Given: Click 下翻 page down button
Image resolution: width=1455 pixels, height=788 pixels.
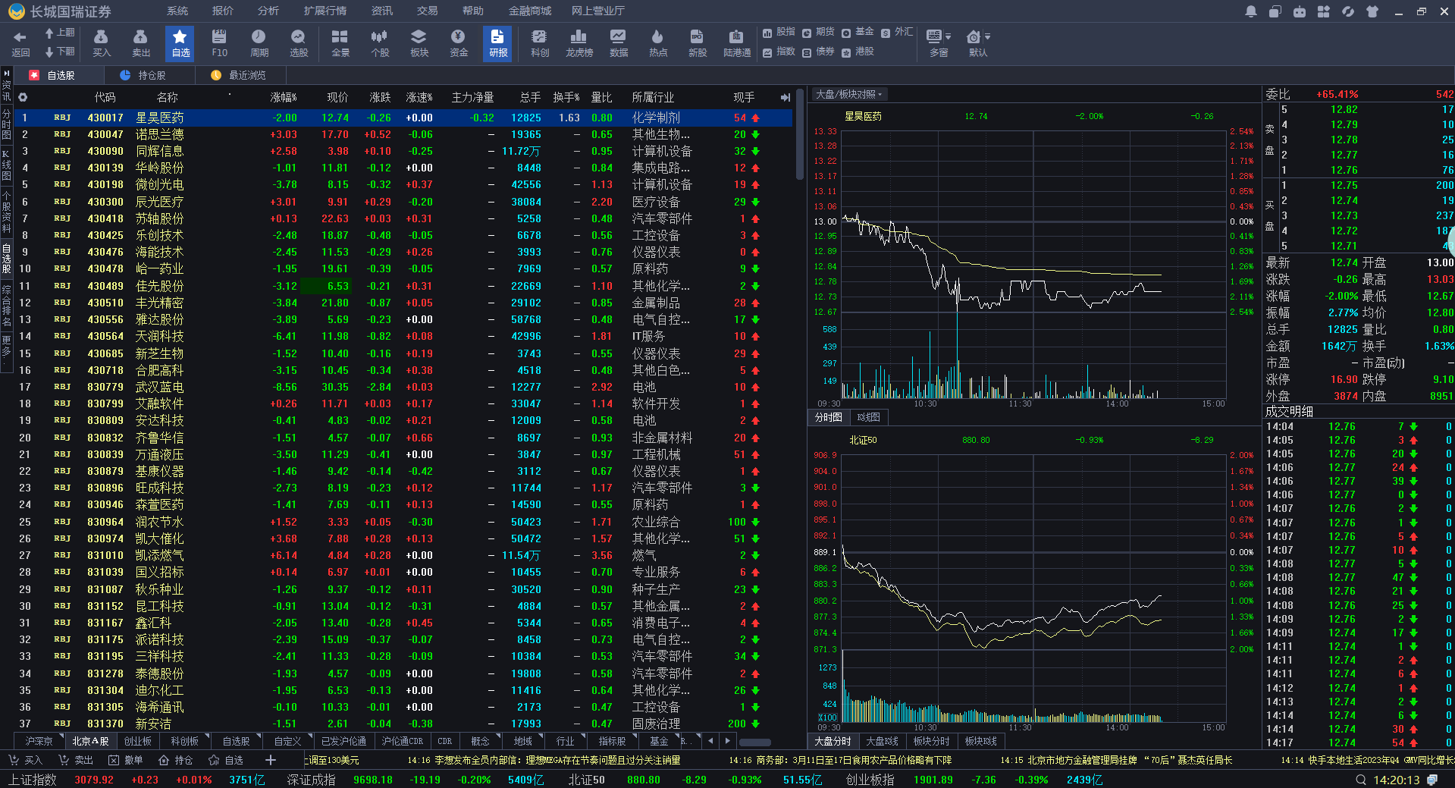Looking at the screenshot, I should tap(59, 52).
